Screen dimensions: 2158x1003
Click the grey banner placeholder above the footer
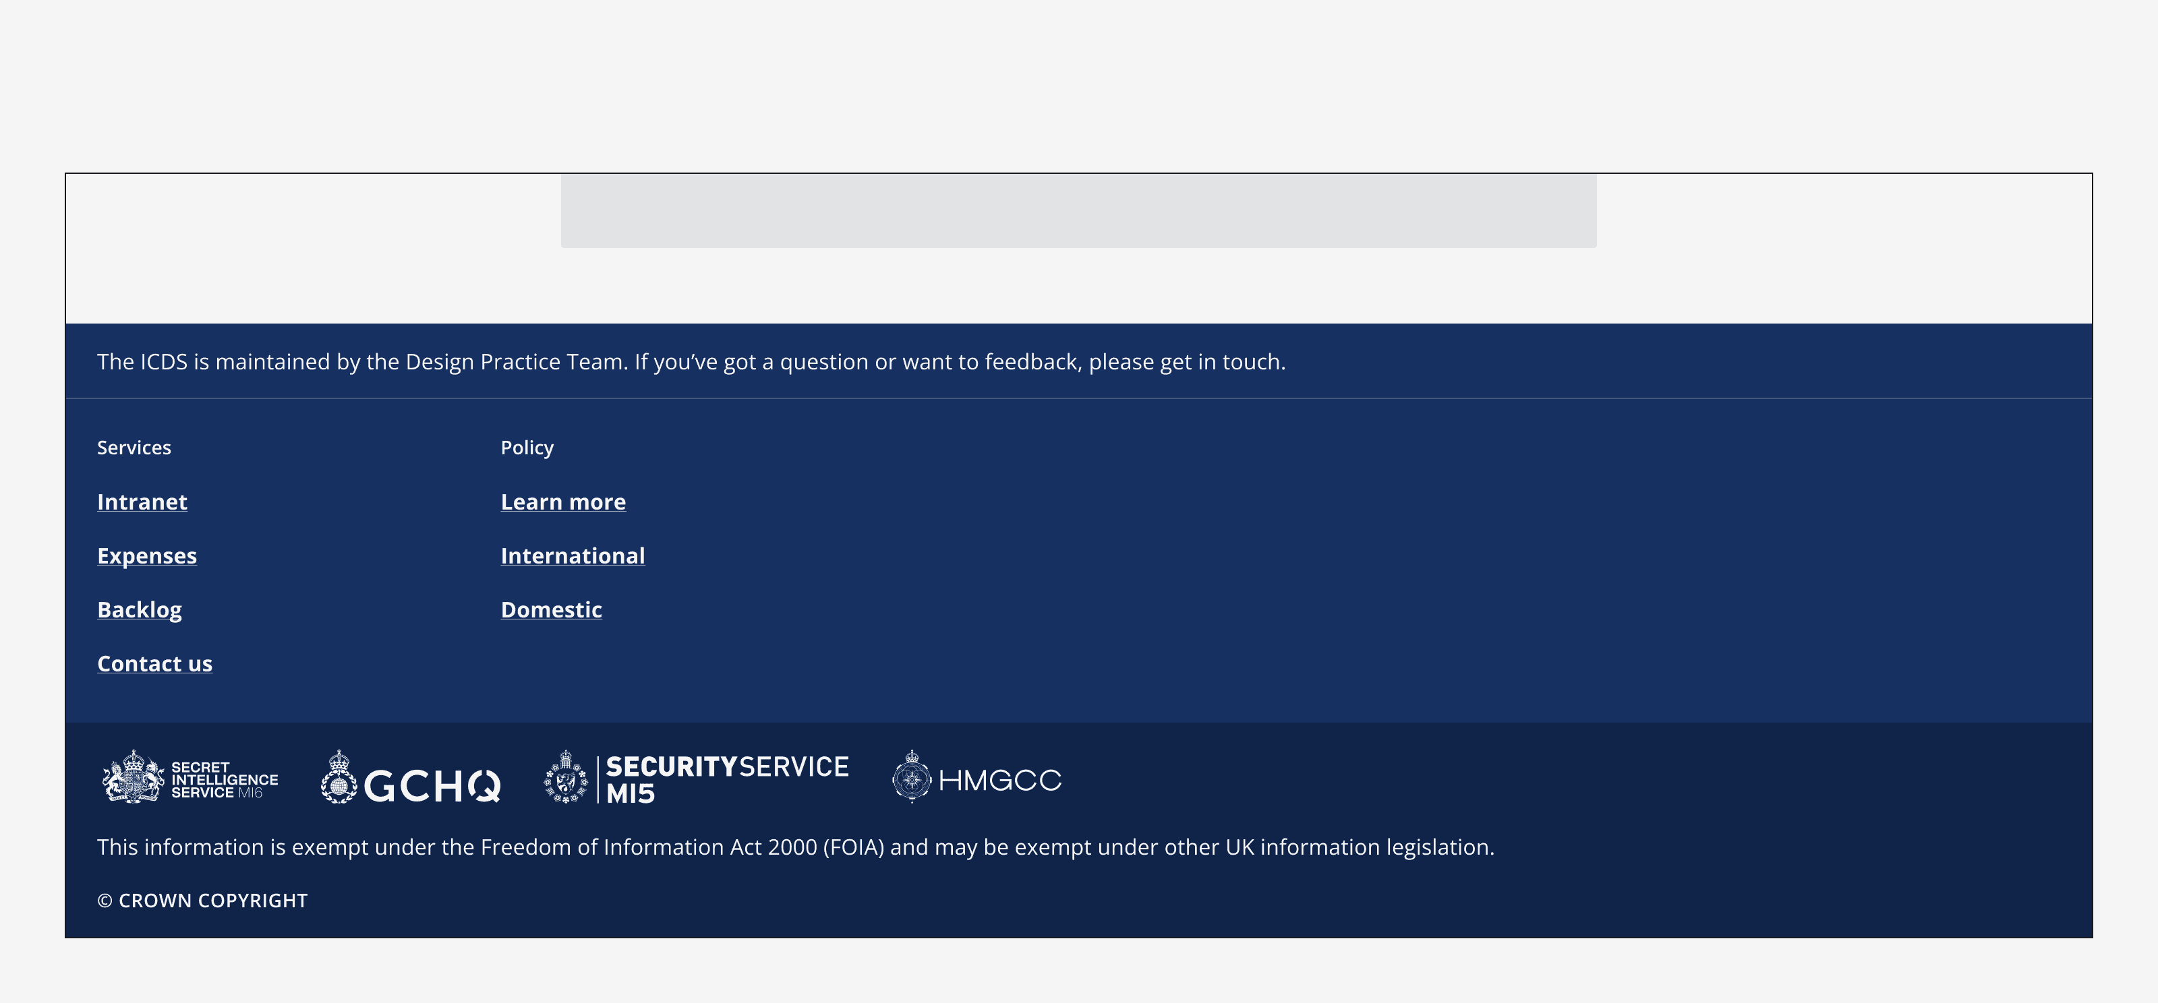pos(1079,212)
